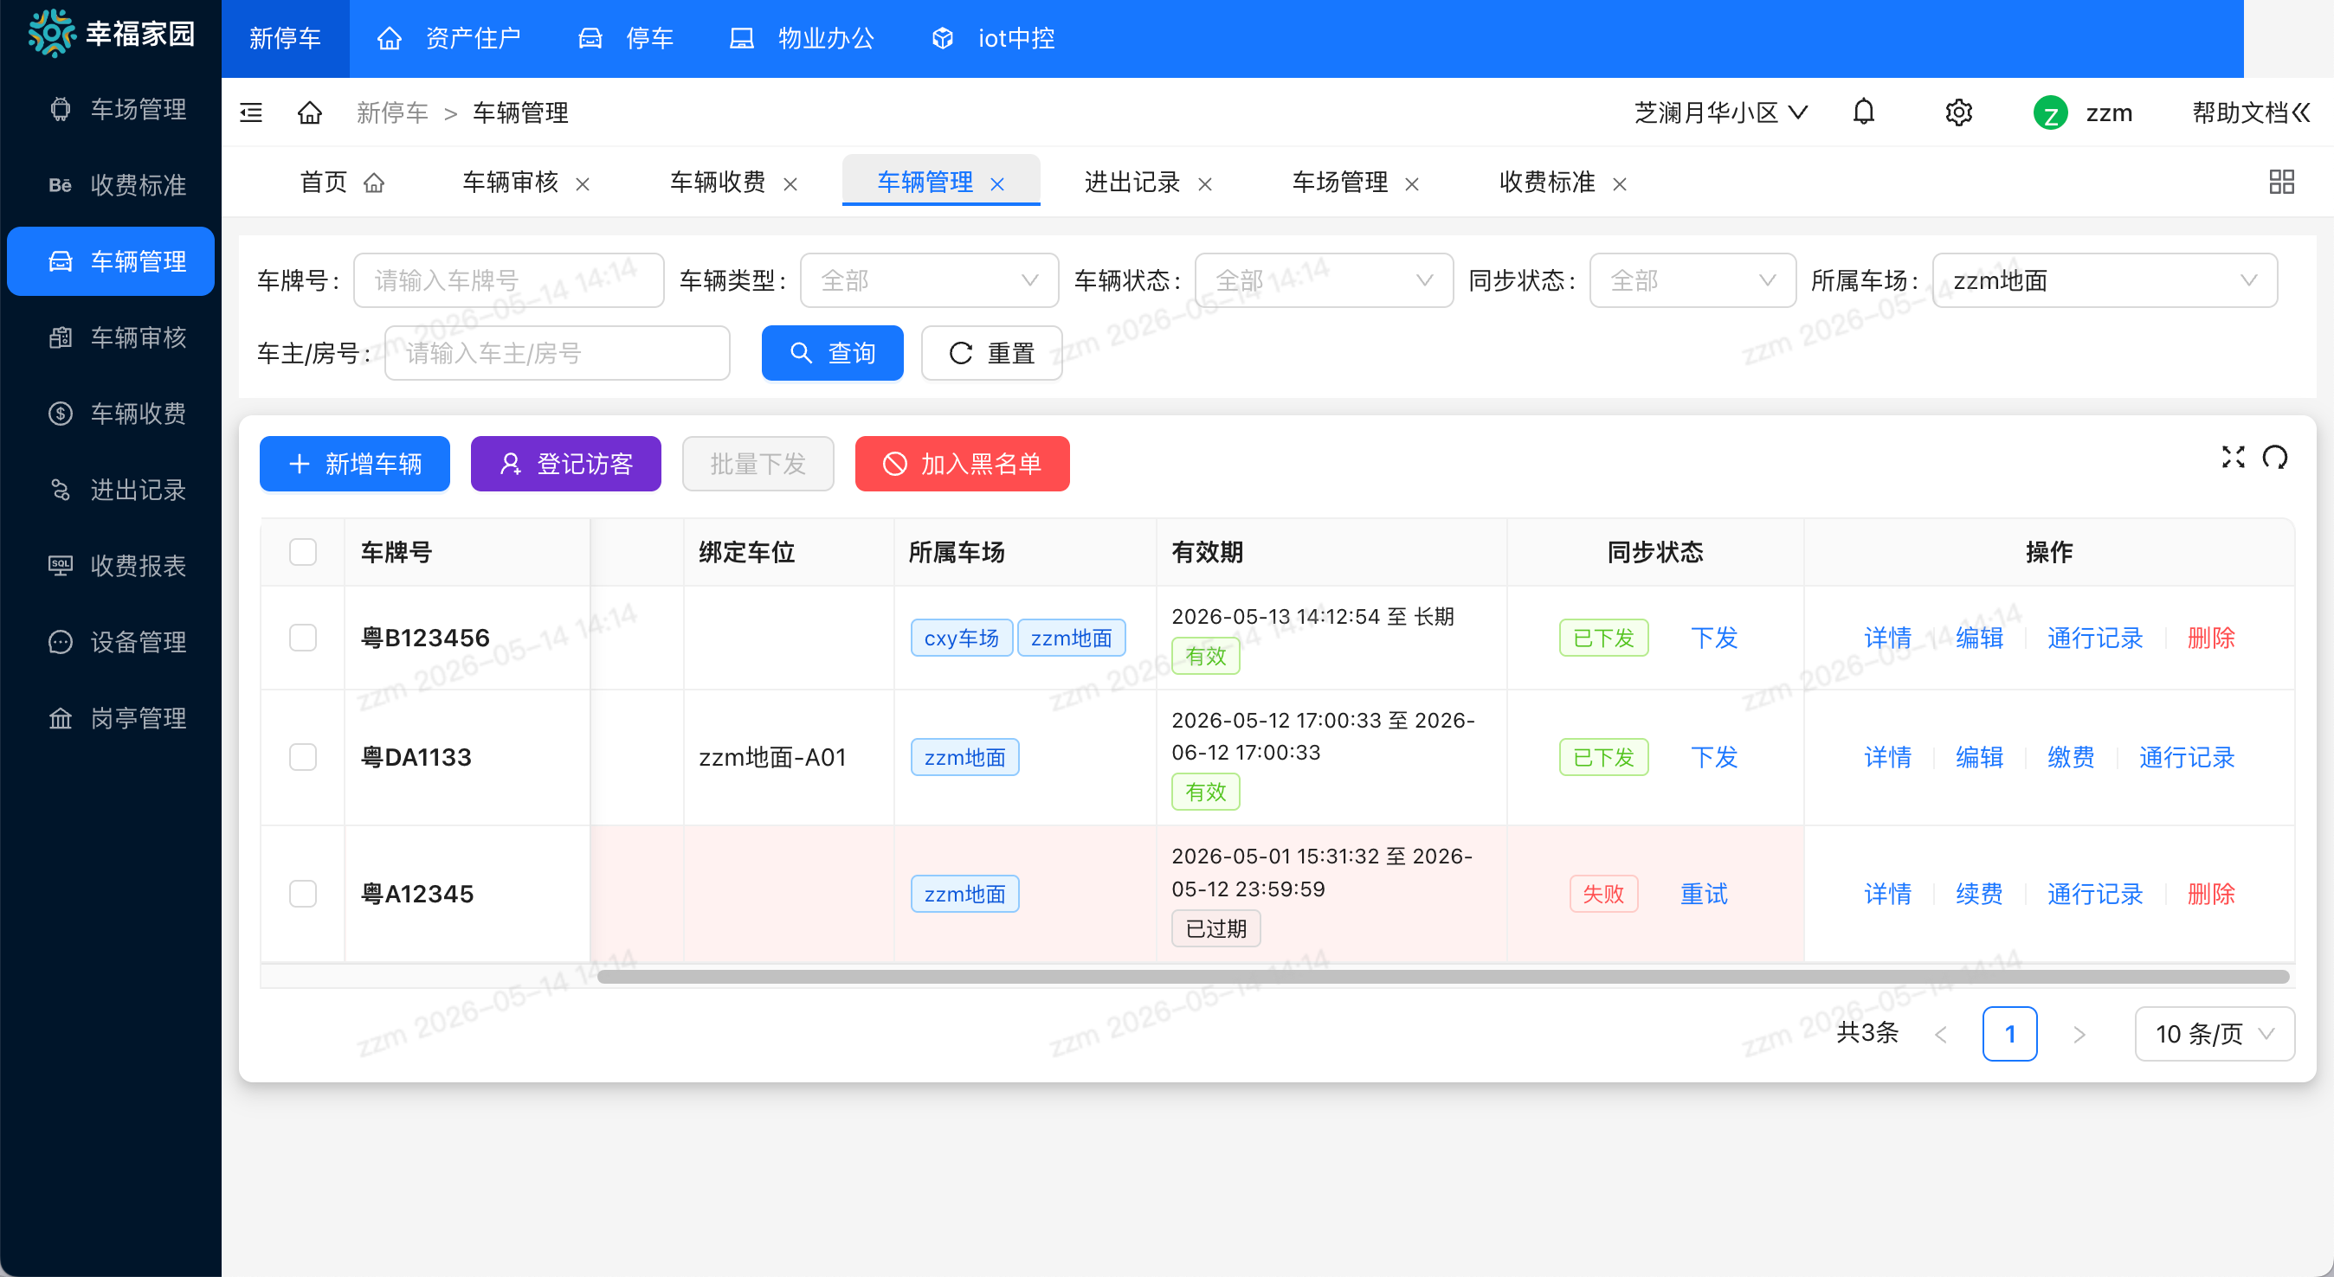Screen dimensions: 2334x1277
Task: Click the 车场管理 sidebar icon
Action: tap(61, 109)
